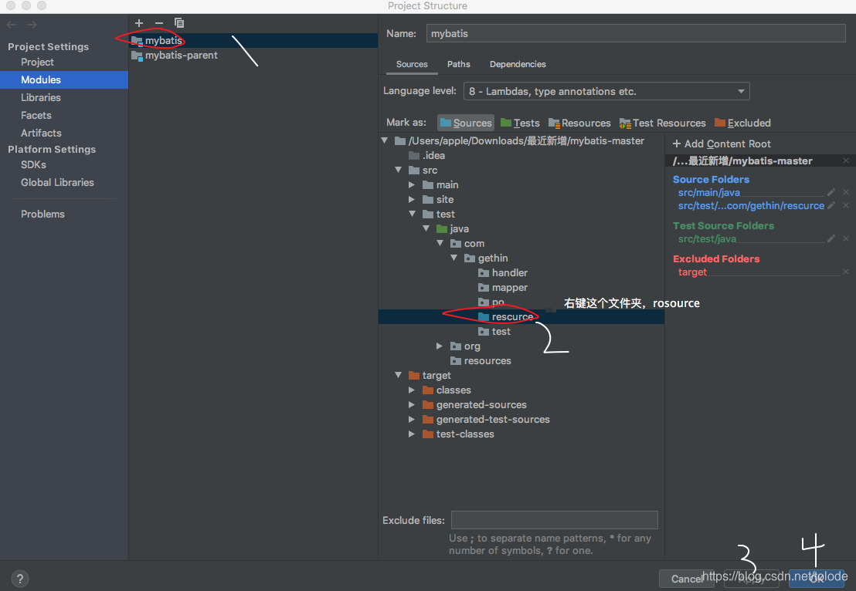This screenshot has height=591, width=856.
Task: Open the Language level dropdown
Action: coord(606,91)
